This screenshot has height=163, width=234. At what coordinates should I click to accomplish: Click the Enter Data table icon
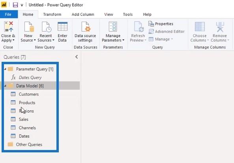click(62, 26)
